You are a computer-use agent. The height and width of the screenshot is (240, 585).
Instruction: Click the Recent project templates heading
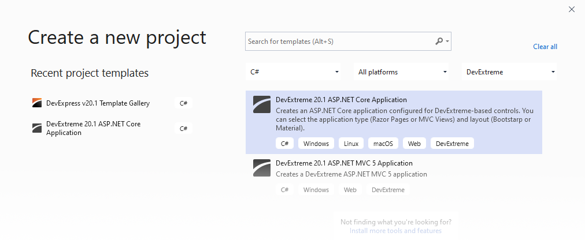click(90, 73)
